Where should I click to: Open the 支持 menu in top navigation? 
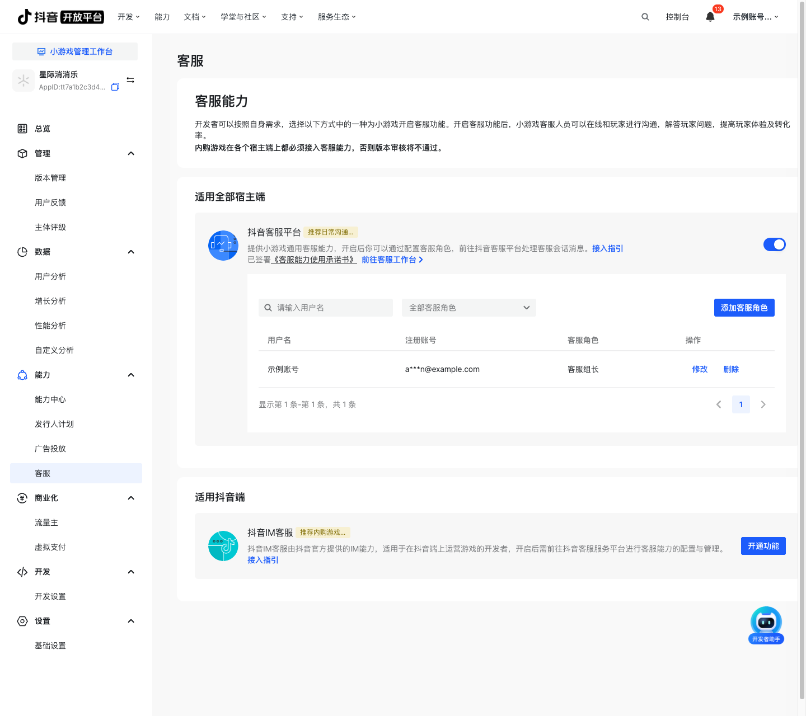[292, 17]
